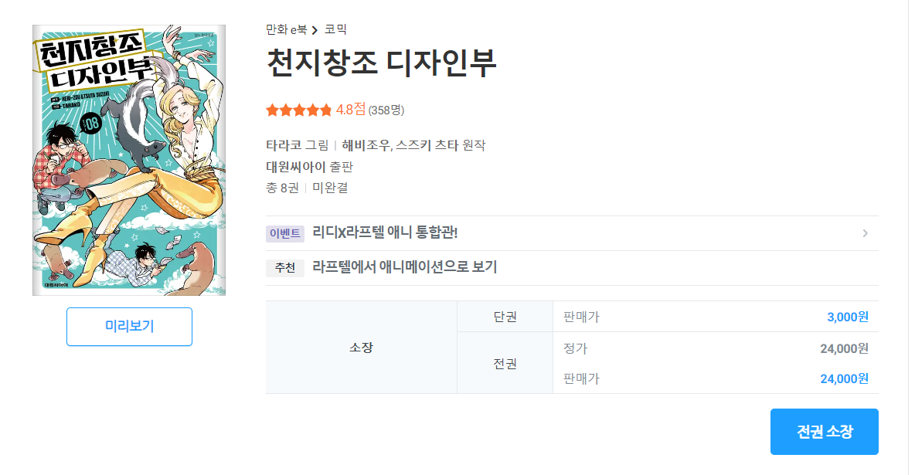The width and height of the screenshot is (915, 475).
Task: Visit publisher 대원씨아이 page
Action: (297, 166)
